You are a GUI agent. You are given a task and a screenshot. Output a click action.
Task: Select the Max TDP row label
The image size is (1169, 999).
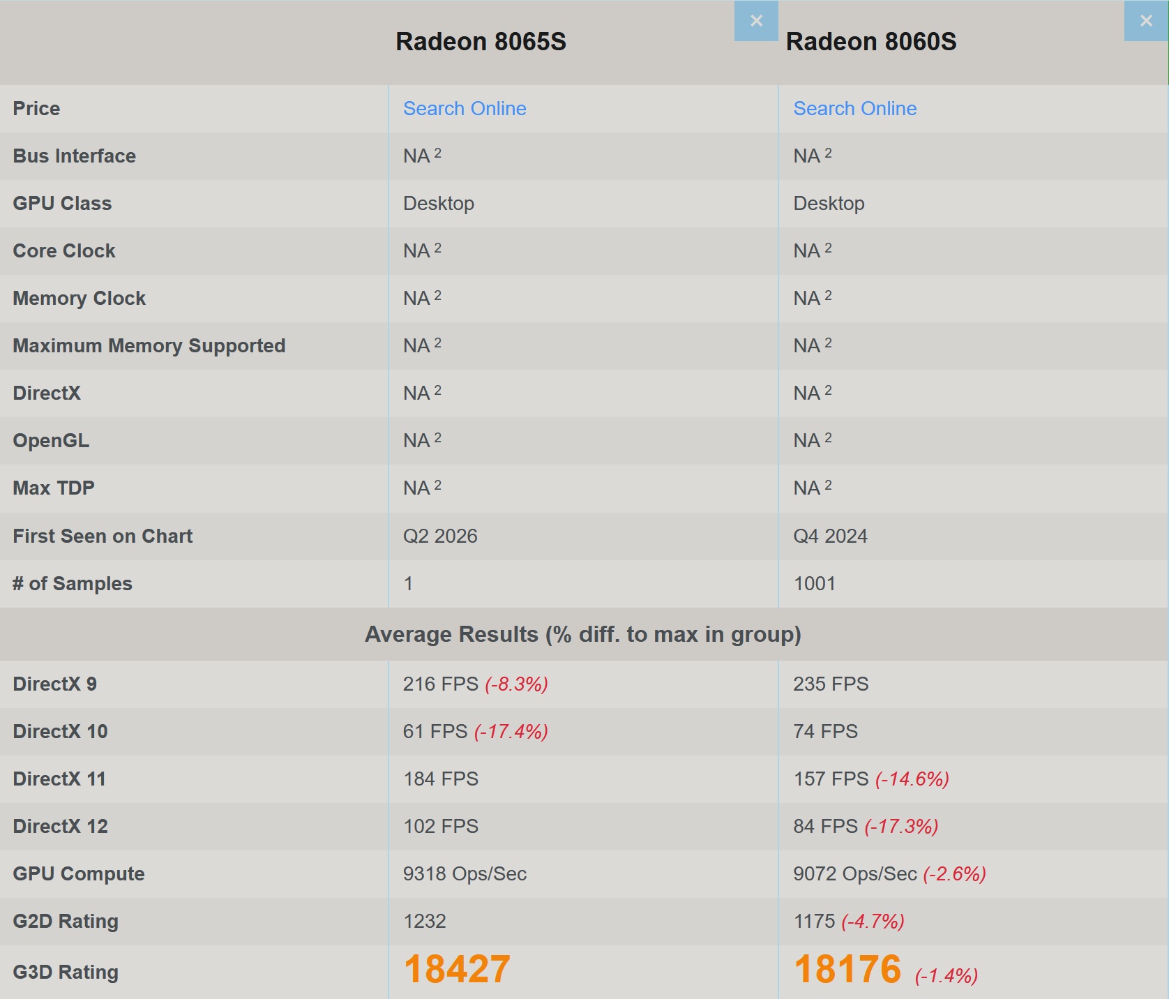[54, 488]
